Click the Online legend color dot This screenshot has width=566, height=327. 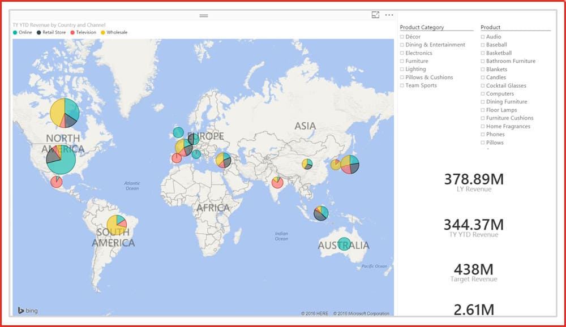[x=15, y=33]
